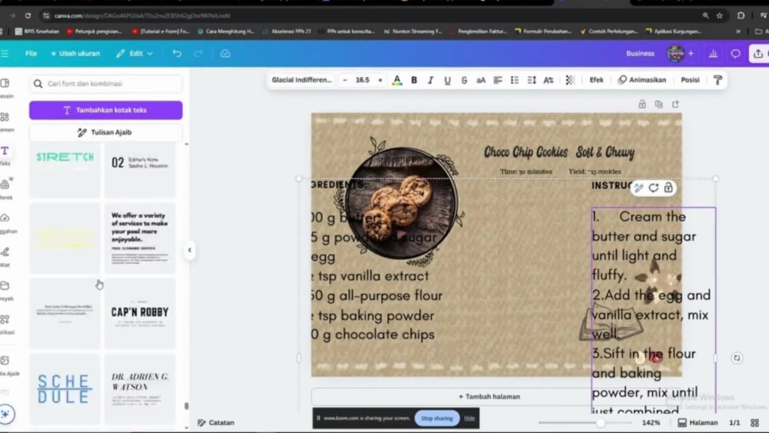The image size is (769, 433).
Task: Click magic write pencil on floating toolbar
Action: (638, 188)
